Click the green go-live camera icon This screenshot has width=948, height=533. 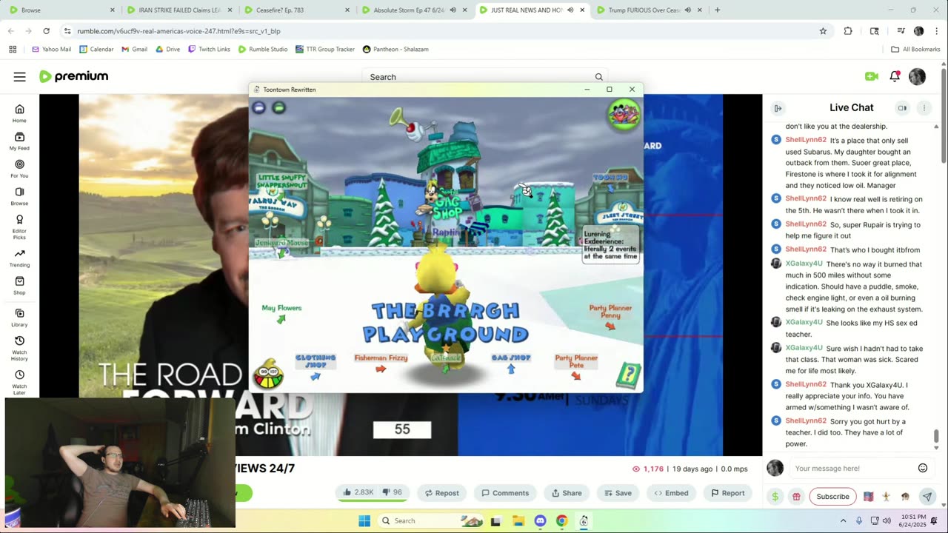[x=871, y=76]
